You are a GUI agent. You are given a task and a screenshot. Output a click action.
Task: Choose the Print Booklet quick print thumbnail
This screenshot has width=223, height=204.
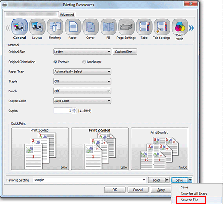tap(160, 149)
